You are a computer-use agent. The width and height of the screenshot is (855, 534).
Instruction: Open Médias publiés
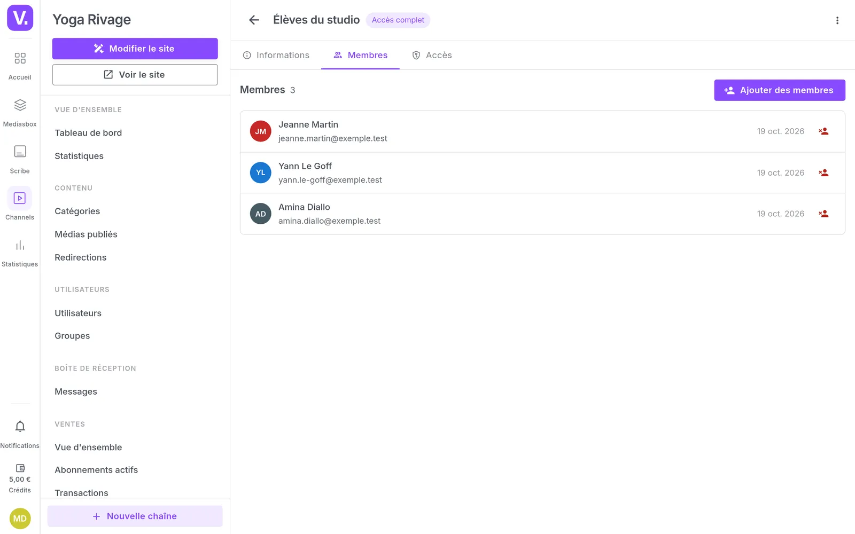[85, 234]
